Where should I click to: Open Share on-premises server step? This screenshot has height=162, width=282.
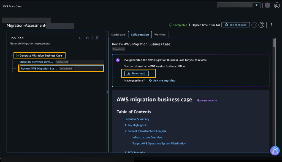(36, 62)
